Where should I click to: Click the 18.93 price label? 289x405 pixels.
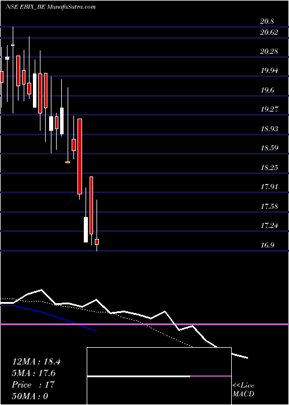[269, 129]
